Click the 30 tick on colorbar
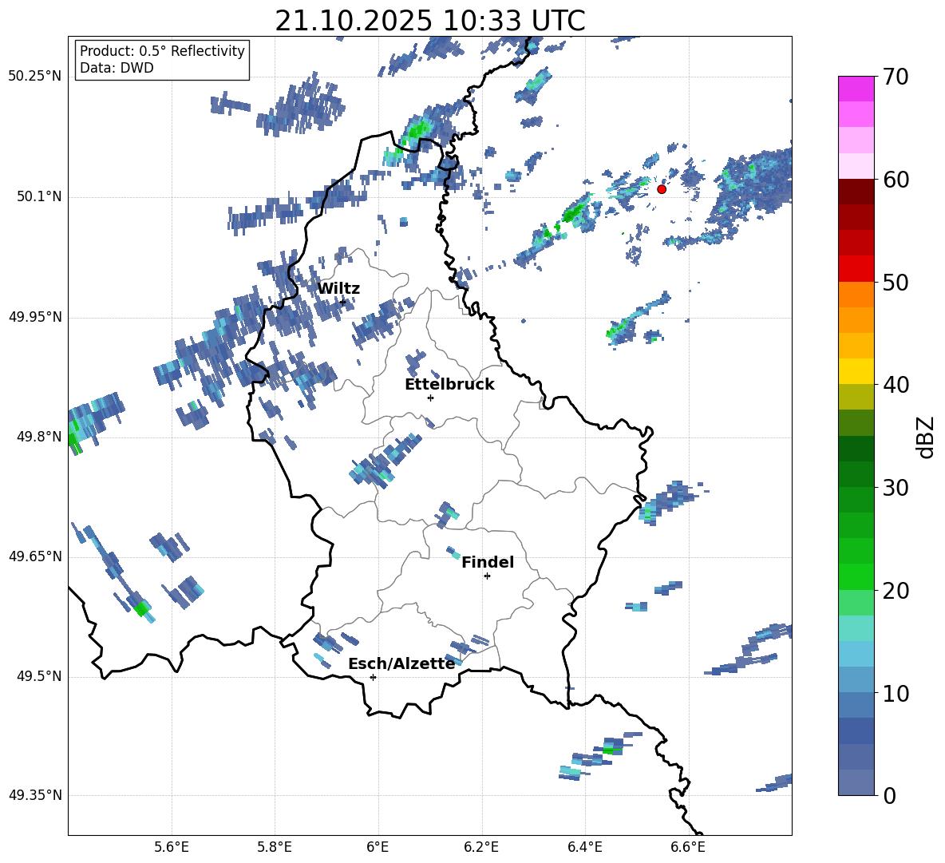Screen dimensions: 945x863 896,488
